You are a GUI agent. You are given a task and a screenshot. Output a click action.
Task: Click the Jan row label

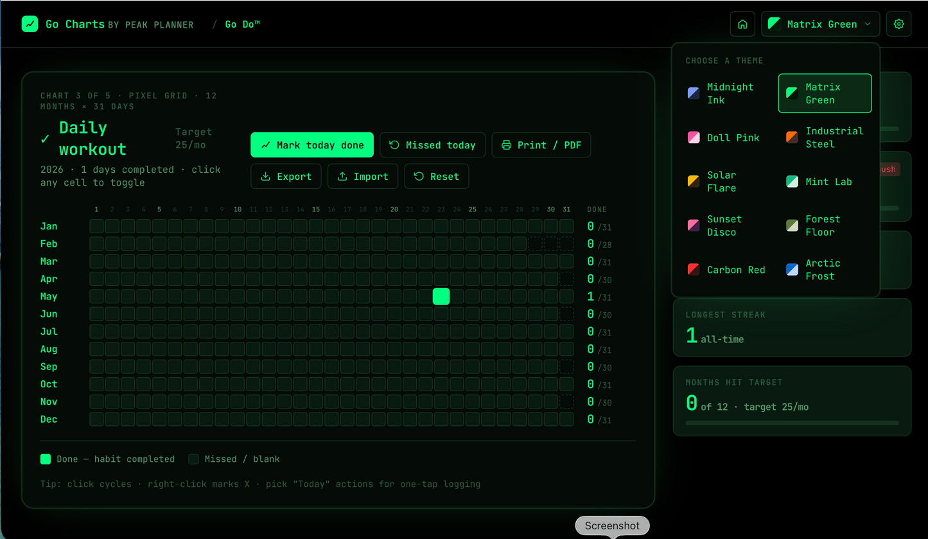[x=49, y=226]
